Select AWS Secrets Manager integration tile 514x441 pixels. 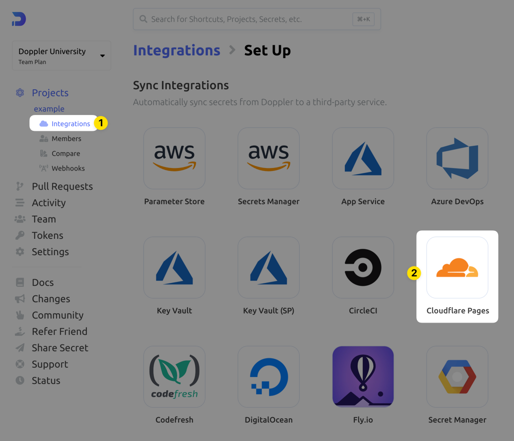coord(268,159)
